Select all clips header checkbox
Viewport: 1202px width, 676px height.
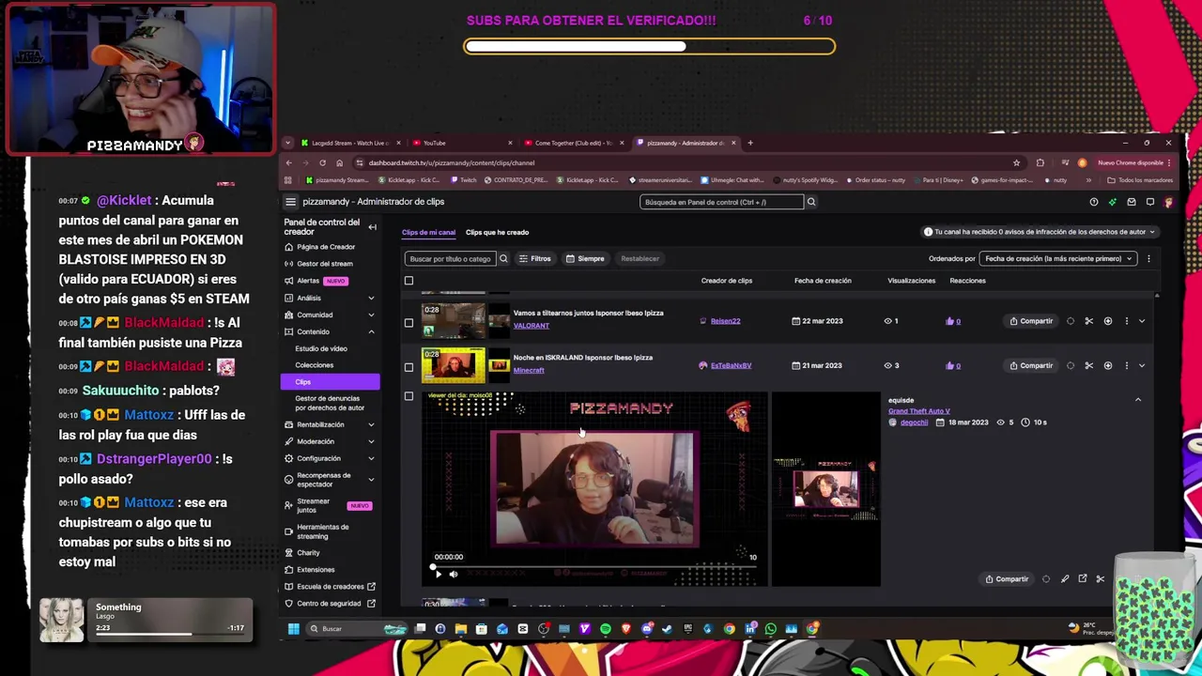click(408, 281)
